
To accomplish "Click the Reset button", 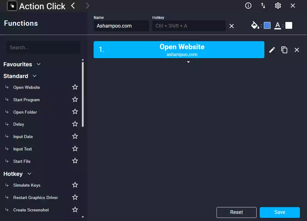I will click(x=237, y=212).
